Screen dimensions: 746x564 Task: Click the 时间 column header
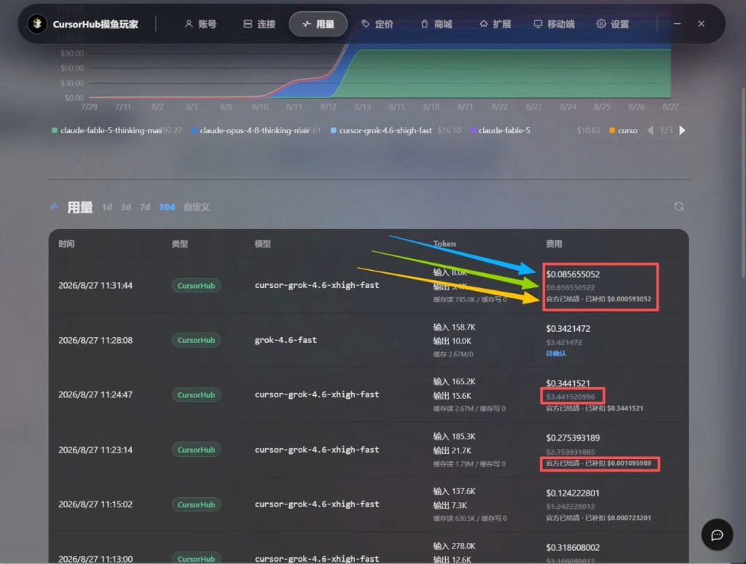coord(66,244)
